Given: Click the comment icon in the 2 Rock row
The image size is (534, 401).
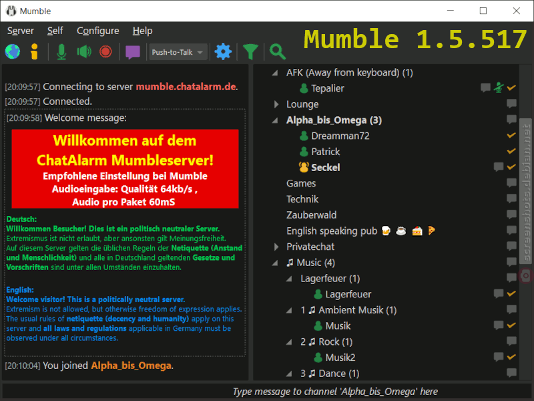Looking at the screenshot, I should [511, 341].
